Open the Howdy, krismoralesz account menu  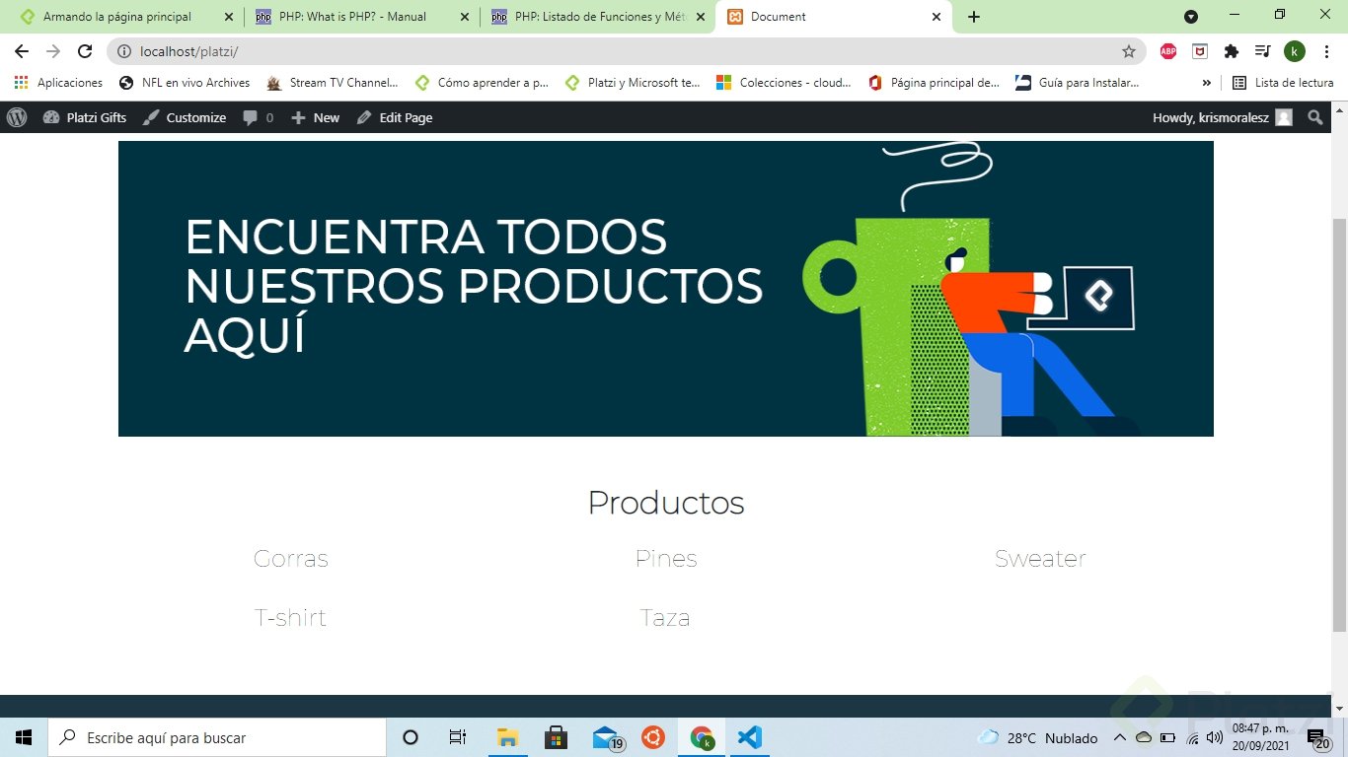(1222, 117)
